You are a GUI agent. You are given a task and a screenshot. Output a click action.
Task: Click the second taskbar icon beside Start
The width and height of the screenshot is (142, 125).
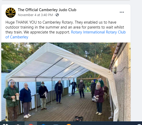pyautogui.click(x=18, y=124)
